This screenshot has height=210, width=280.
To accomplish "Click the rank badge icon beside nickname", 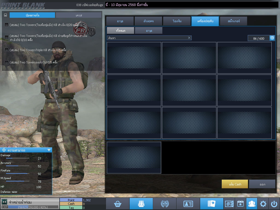I will point(4,202).
